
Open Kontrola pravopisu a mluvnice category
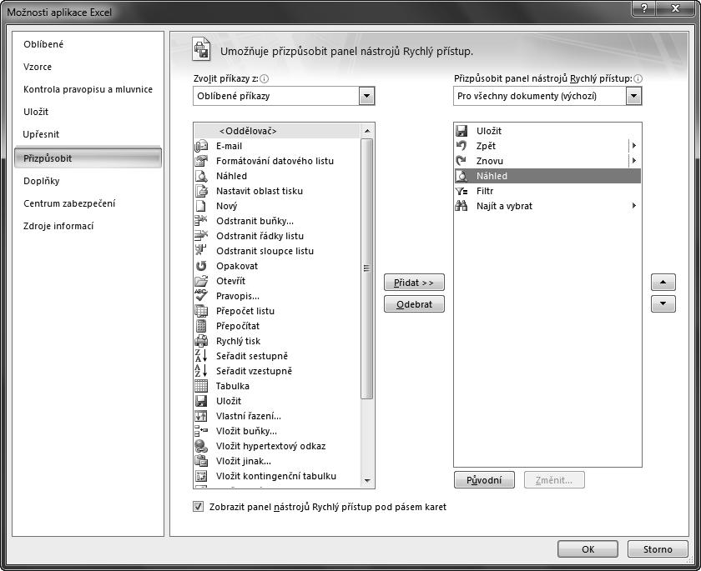click(88, 89)
